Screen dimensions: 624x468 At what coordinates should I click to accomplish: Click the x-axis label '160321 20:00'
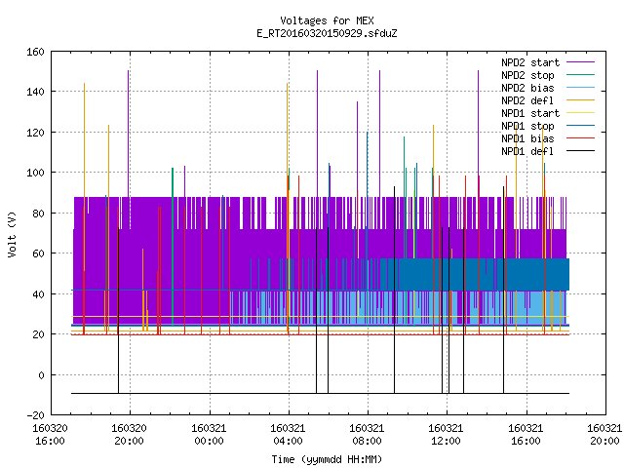click(604, 435)
